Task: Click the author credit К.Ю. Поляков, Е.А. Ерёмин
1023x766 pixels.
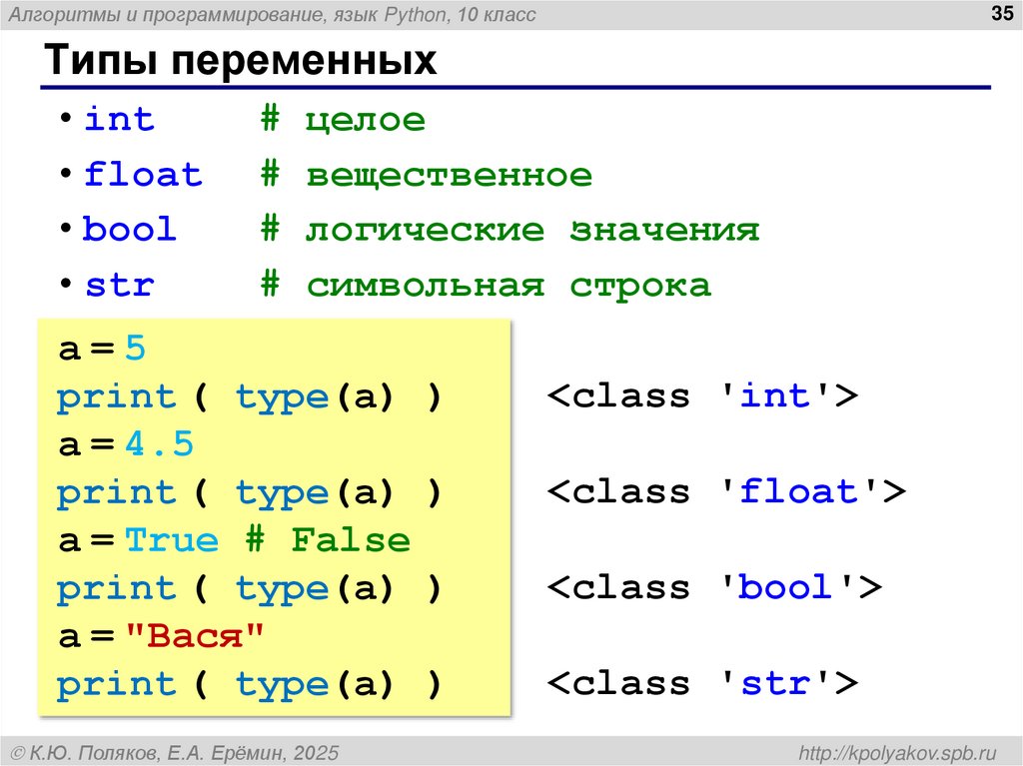Action: pyautogui.click(x=182, y=751)
